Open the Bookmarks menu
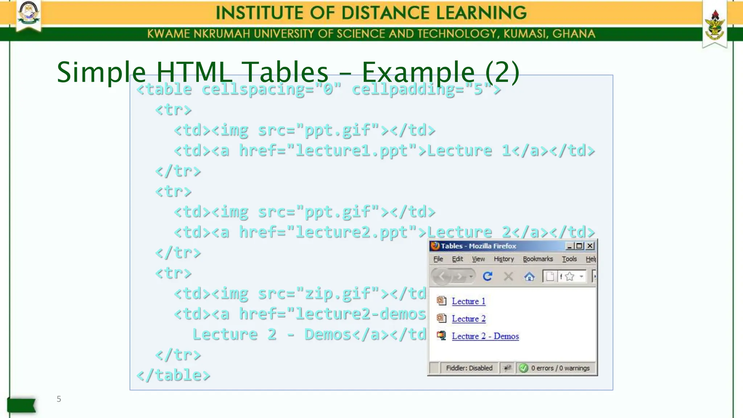 pos(538,259)
